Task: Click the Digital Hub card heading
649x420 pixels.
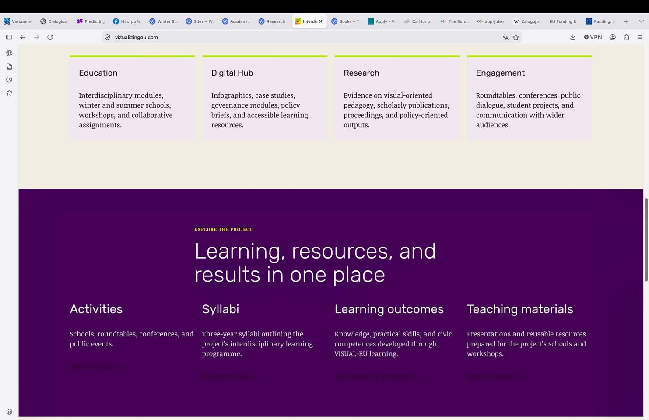Action: tap(232, 73)
